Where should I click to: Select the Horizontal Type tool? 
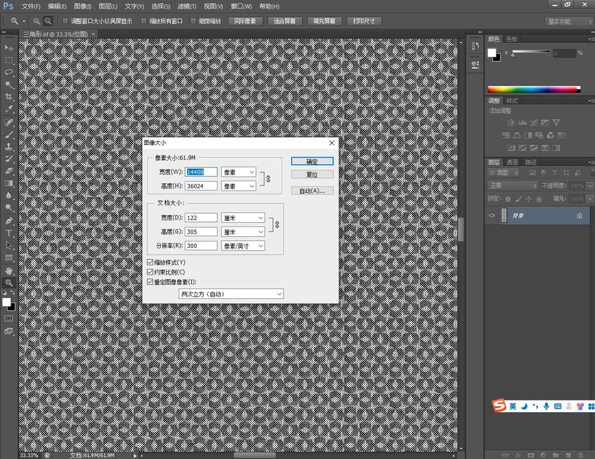pyautogui.click(x=9, y=233)
